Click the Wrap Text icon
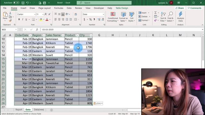 (x=76, y=14)
